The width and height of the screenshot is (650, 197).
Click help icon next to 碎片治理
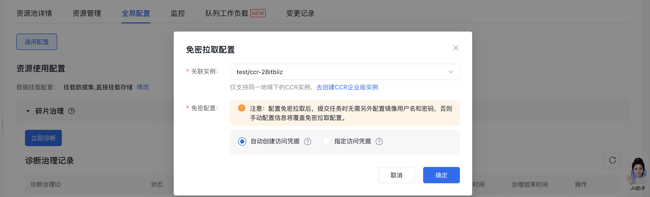(x=72, y=111)
